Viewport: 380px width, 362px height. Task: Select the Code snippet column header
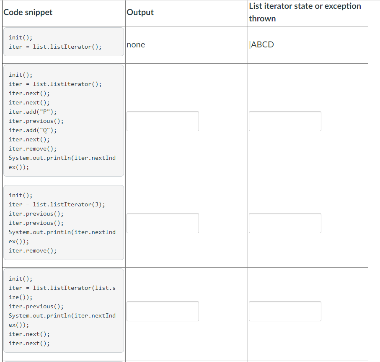click(28, 12)
